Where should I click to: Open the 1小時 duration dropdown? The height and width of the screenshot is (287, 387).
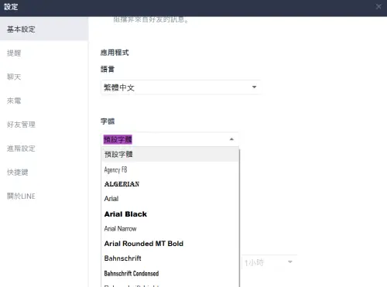point(269,262)
